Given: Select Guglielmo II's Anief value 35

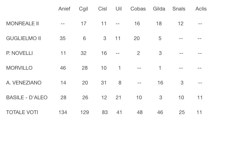Looking at the screenshot, I should pyautogui.click(x=63, y=38).
